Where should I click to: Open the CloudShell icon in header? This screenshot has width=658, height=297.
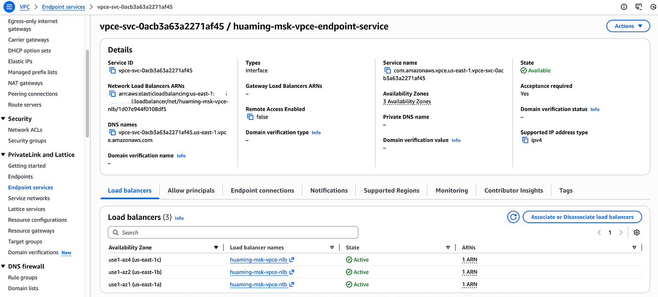pyautogui.click(x=638, y=7)
